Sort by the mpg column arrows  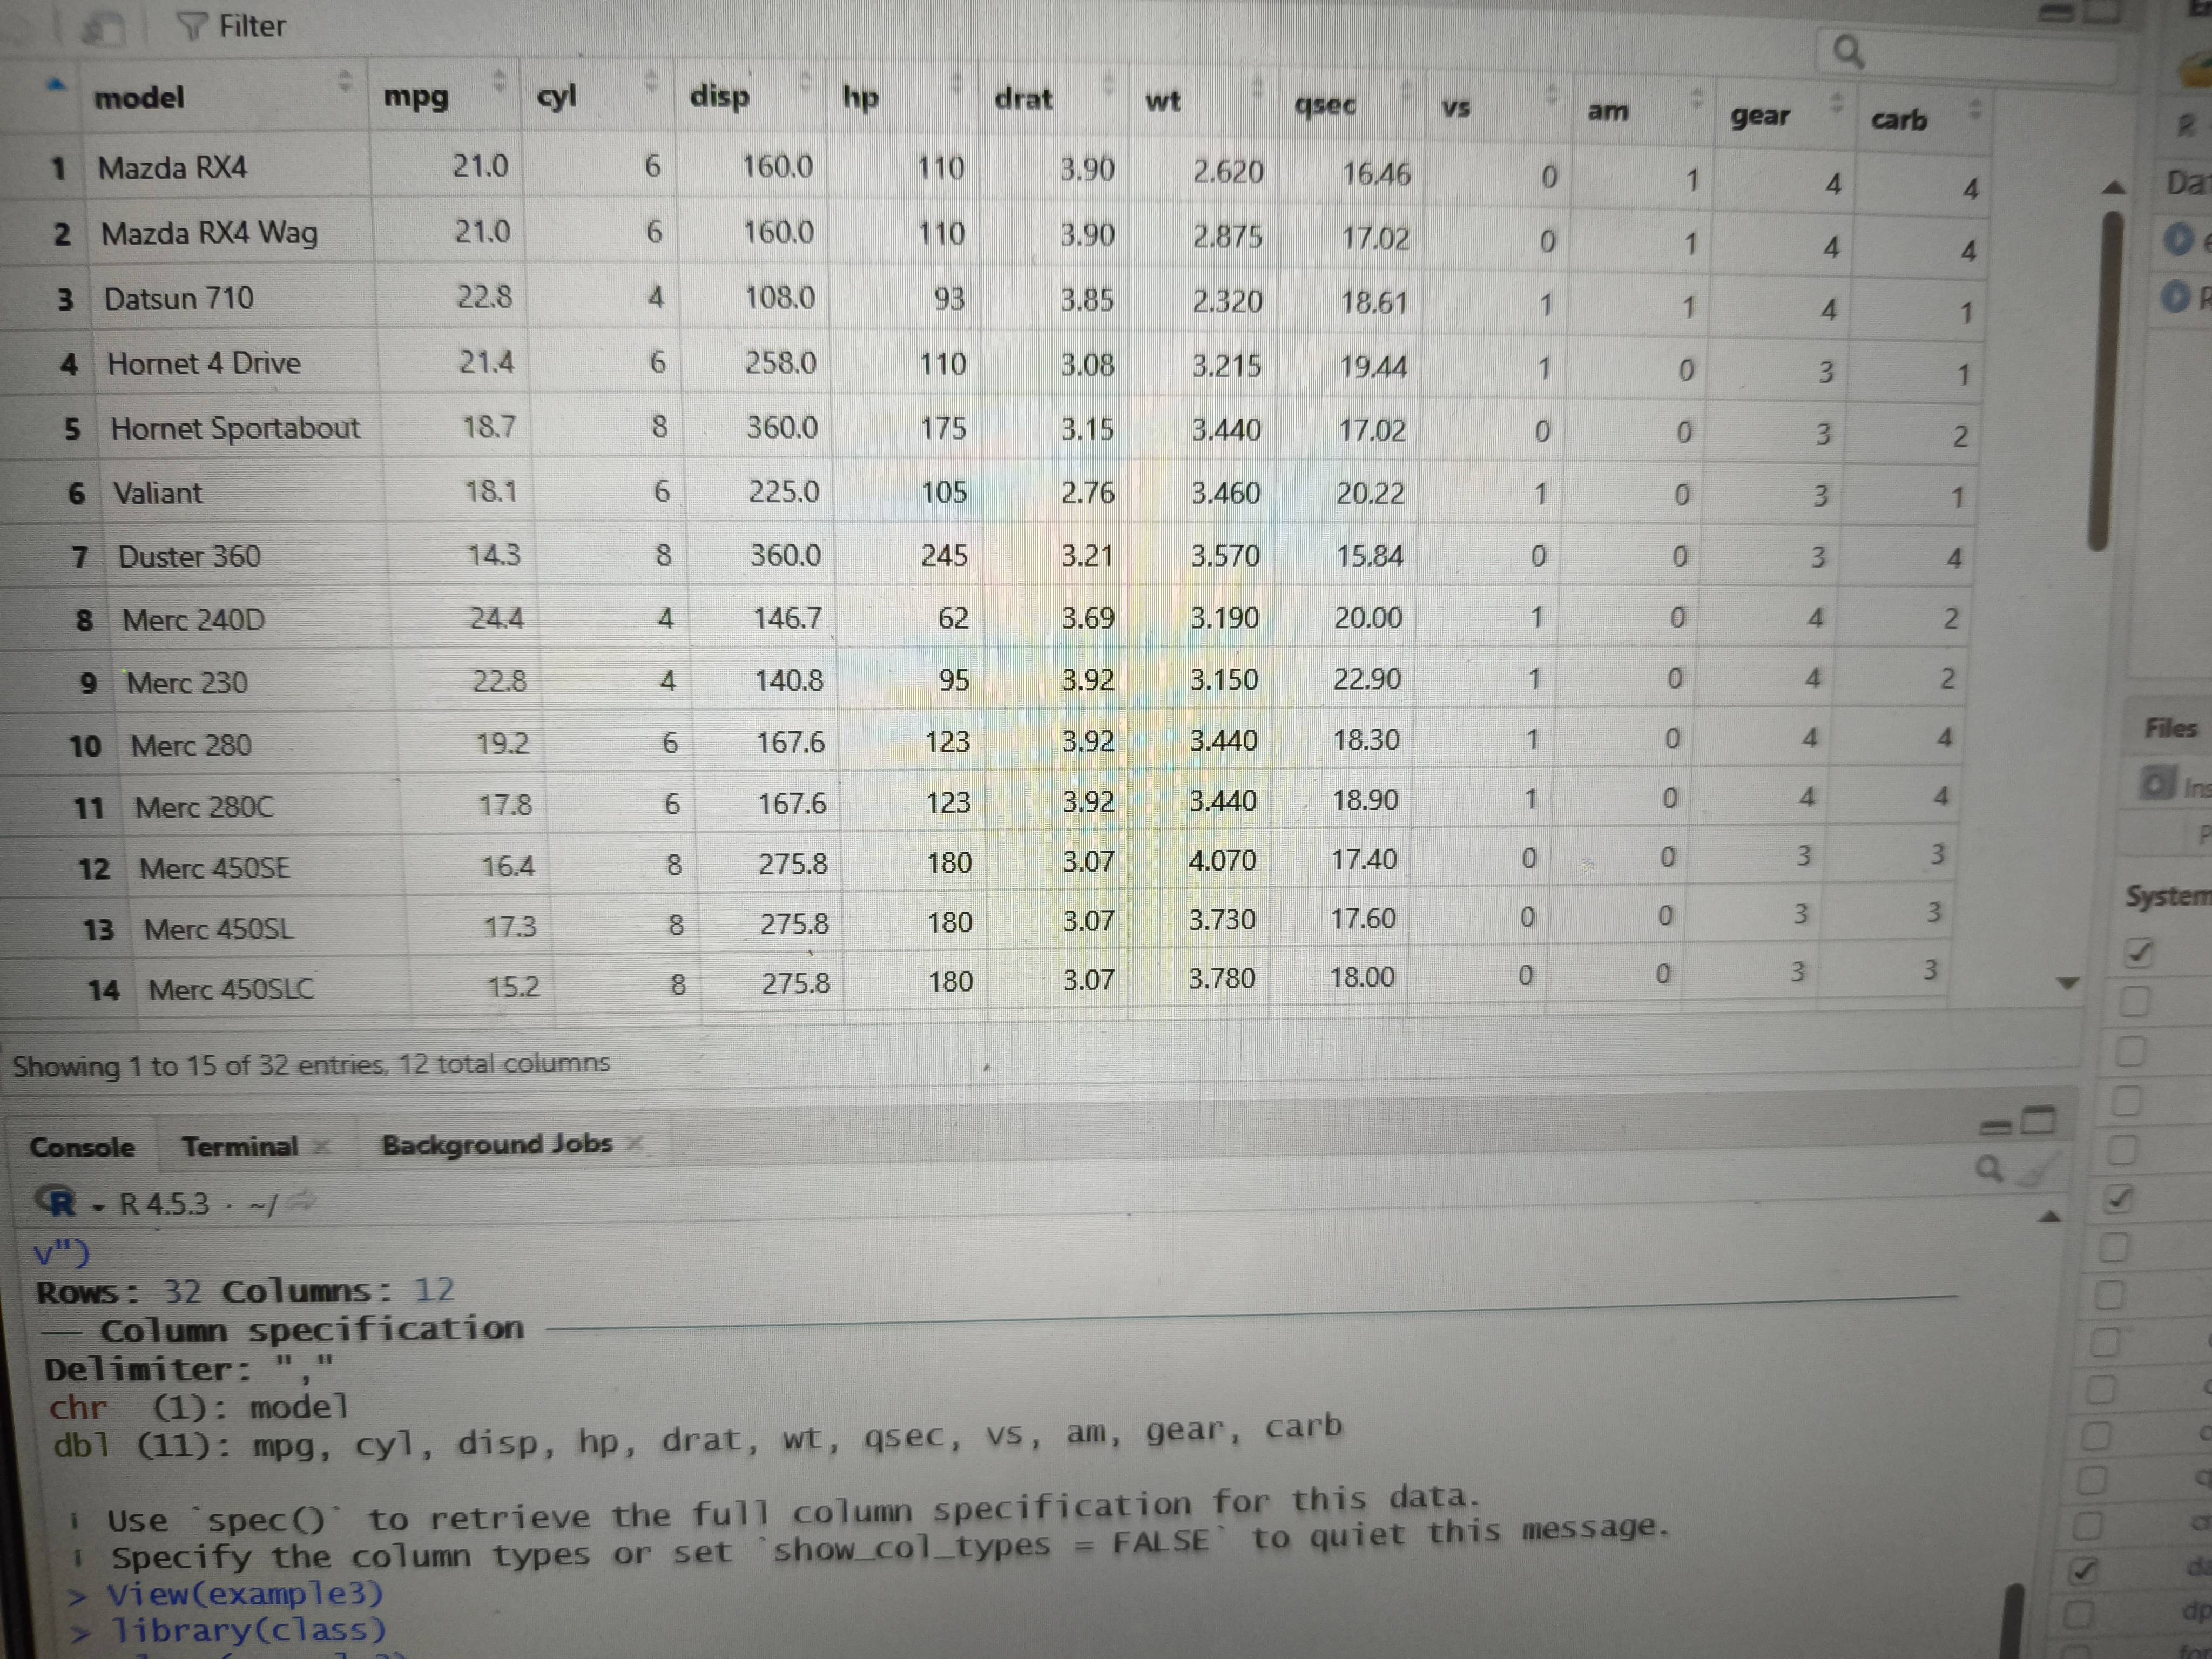500,80
